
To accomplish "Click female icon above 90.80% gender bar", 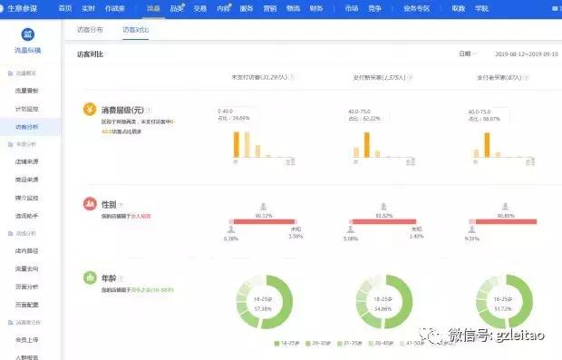I will (x=506, y=207).
